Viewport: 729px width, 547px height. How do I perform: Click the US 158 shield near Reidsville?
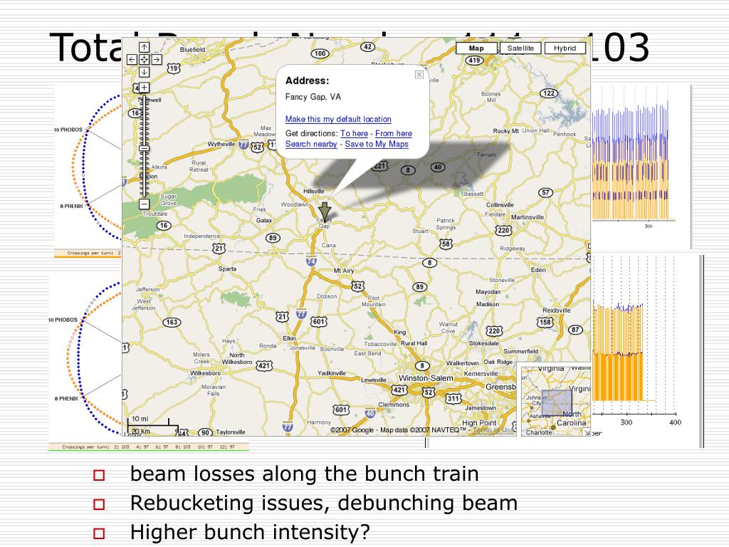point(545,323)
